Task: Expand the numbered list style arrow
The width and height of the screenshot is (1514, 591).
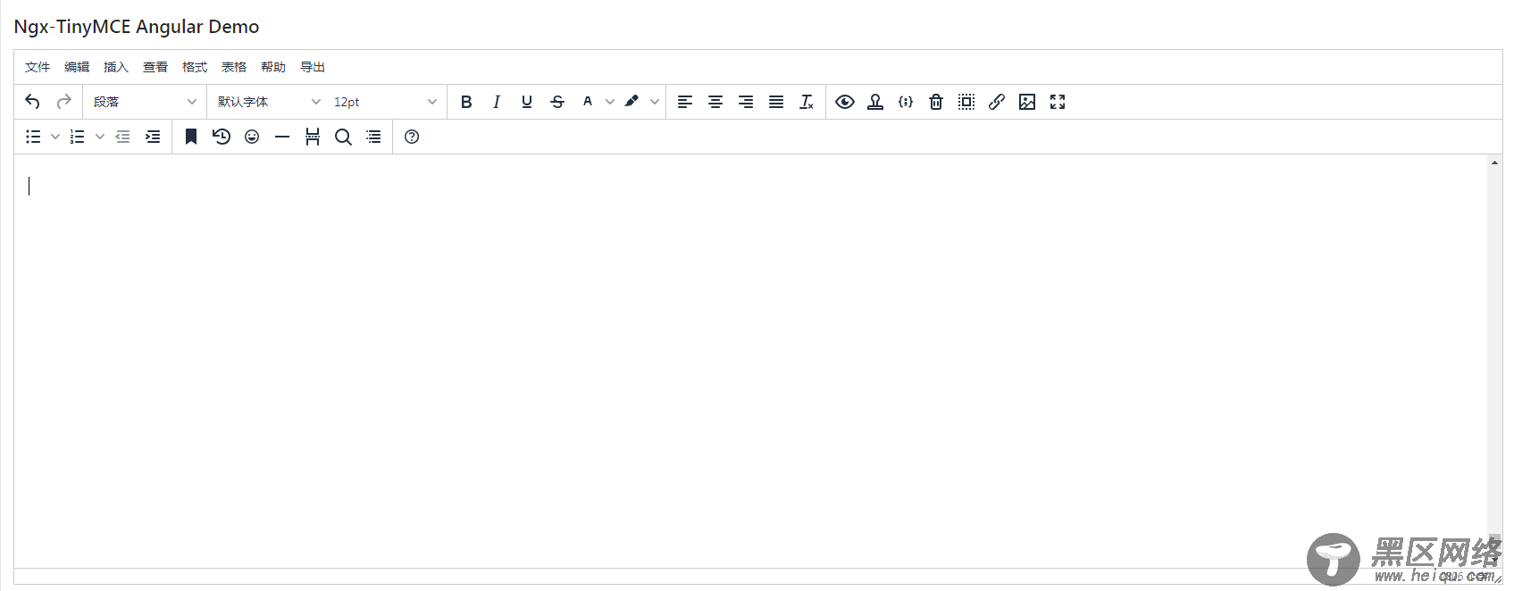Action: pos(100,137)
